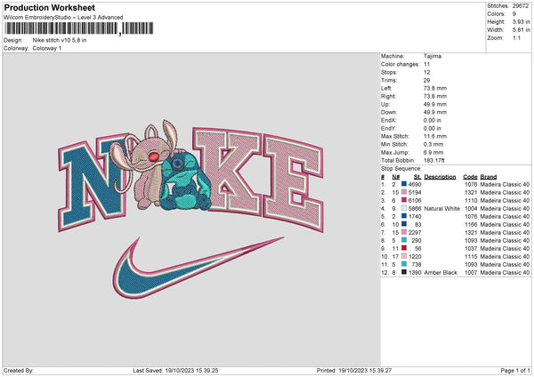Image resolution: width=534 pixels, height=377 pixels.
Task: Click the Amber Black color swatch
Action: [x=404, y=272]
